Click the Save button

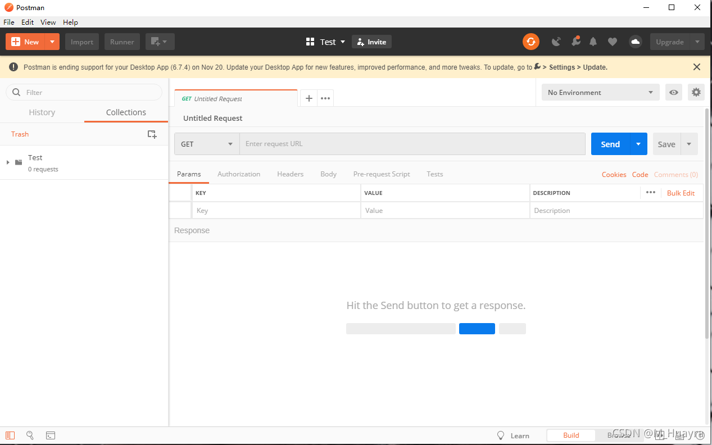click(666, 144)
